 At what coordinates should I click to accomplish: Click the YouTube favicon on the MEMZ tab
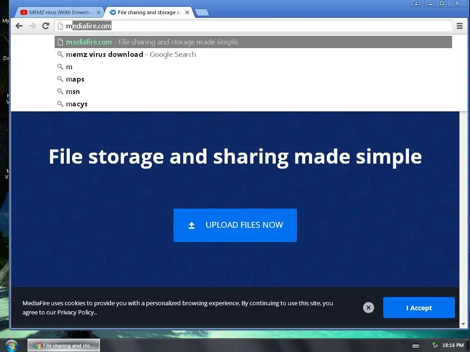coord(24,12)
